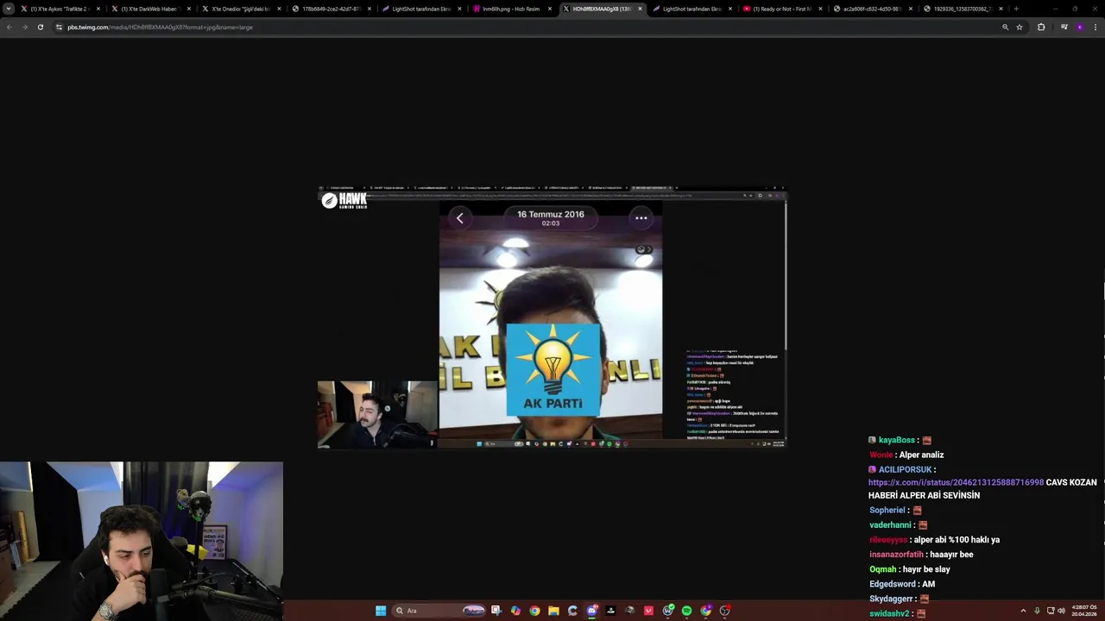Open Copilot icon on the taskbar
This screenshot has width=1105, height=621.
[x=515, y=611]
